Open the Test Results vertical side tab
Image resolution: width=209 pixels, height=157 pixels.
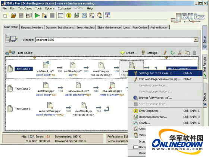205,66
